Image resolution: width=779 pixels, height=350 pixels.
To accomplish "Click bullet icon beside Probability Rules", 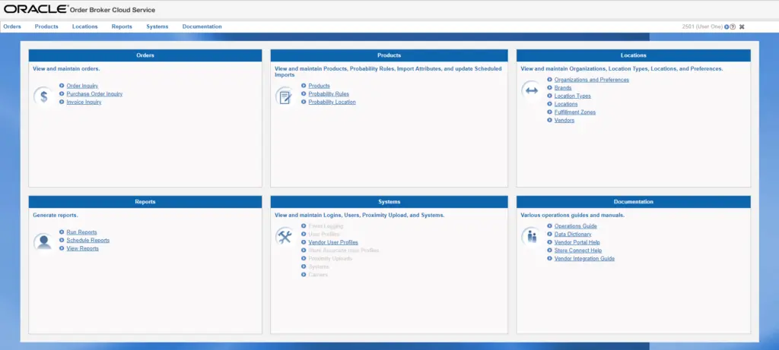I will point(304,93).
